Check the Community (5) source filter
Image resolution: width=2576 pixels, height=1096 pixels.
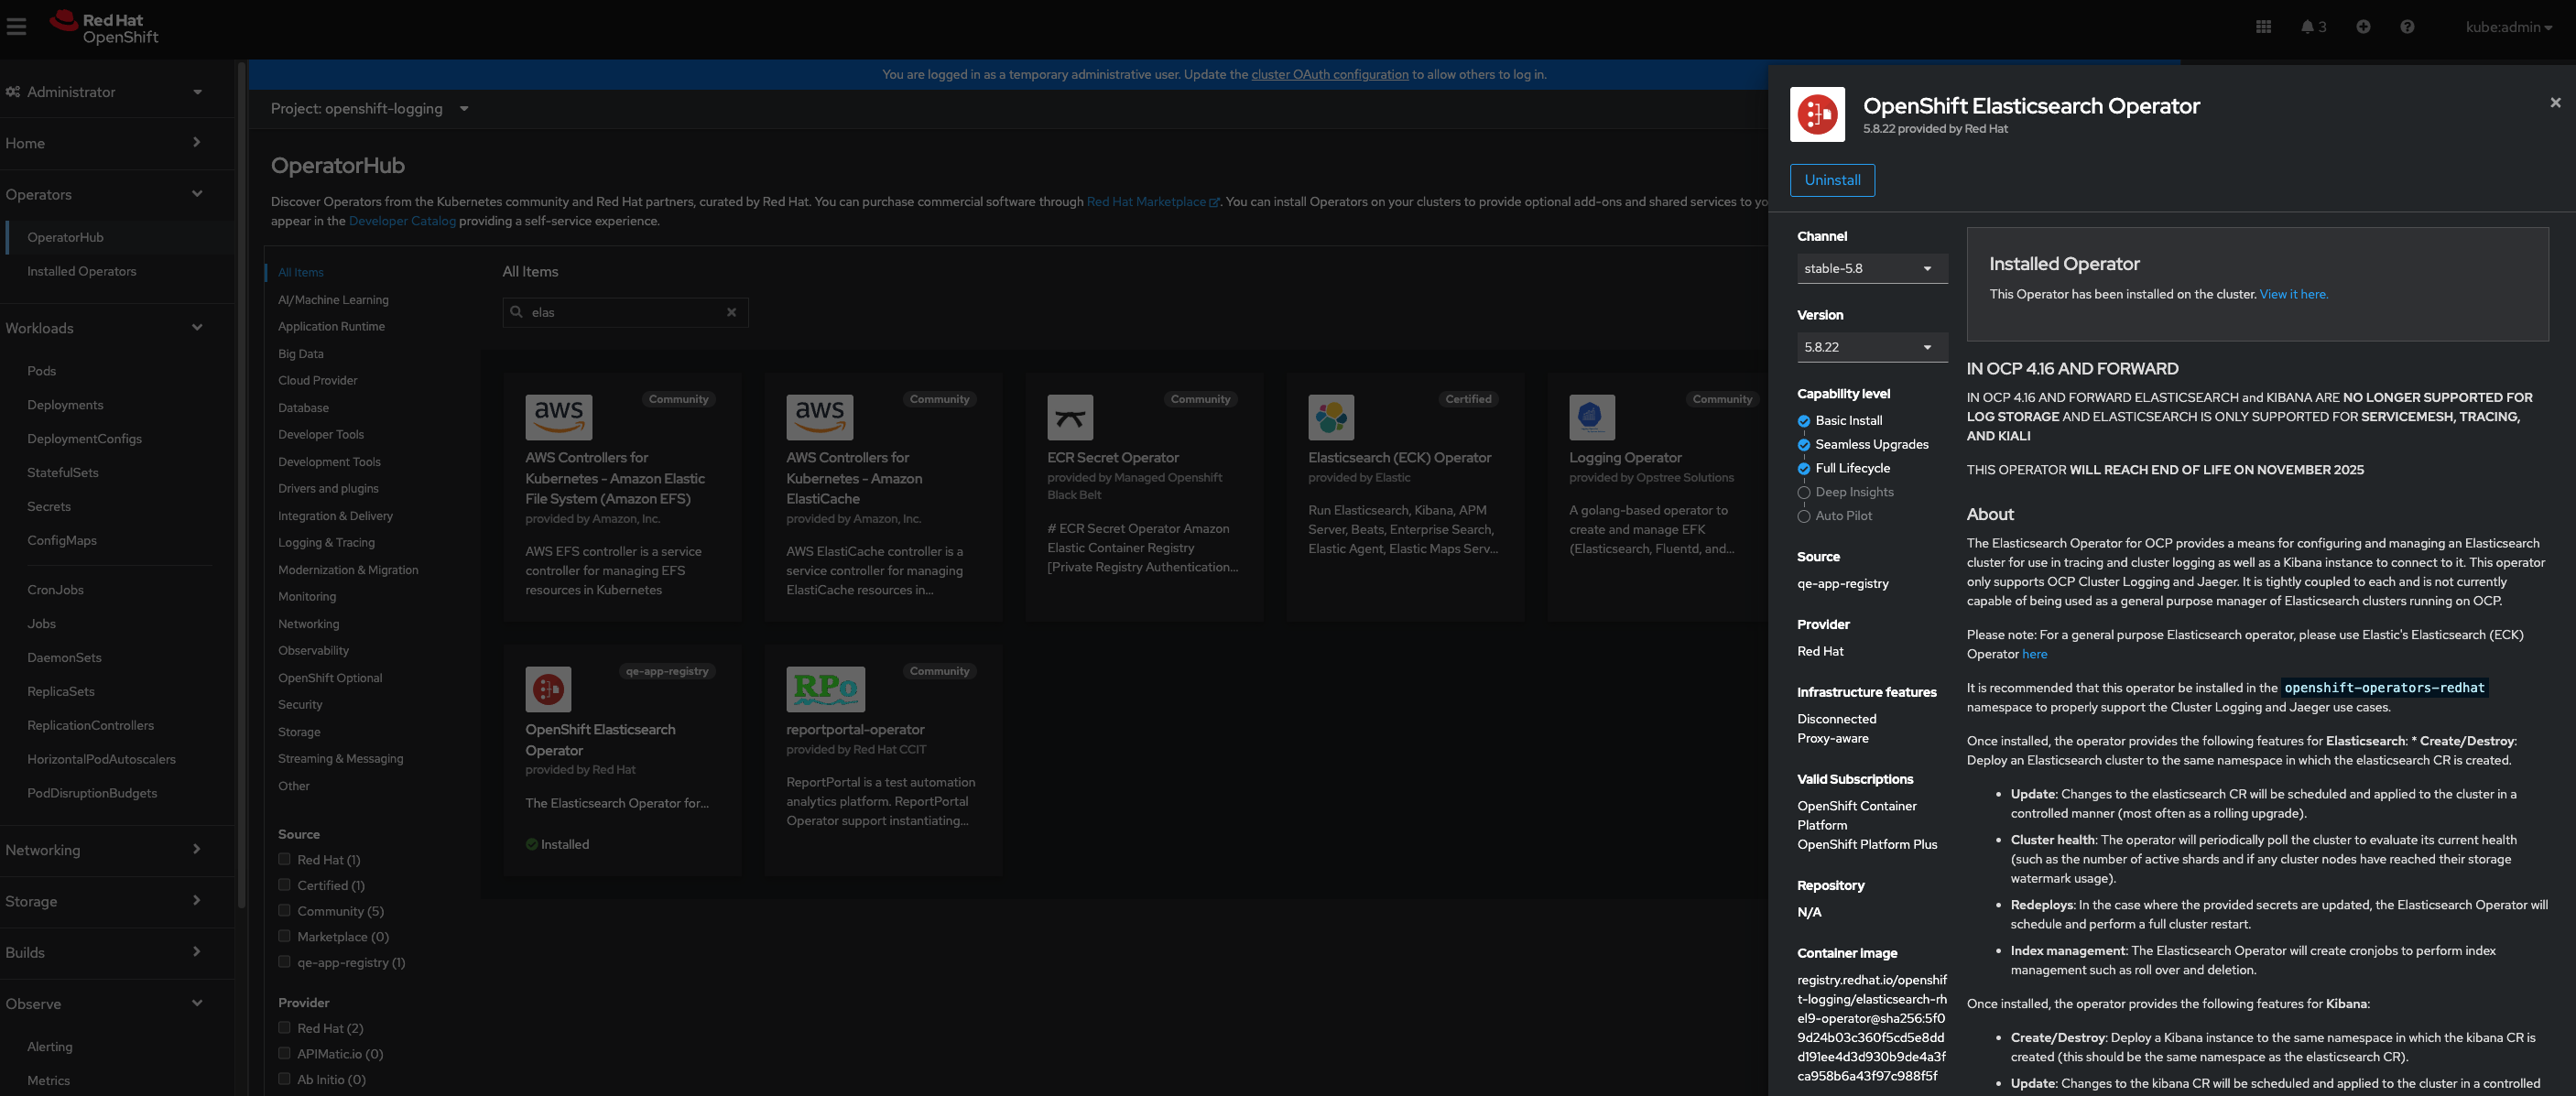pos(284,910)
